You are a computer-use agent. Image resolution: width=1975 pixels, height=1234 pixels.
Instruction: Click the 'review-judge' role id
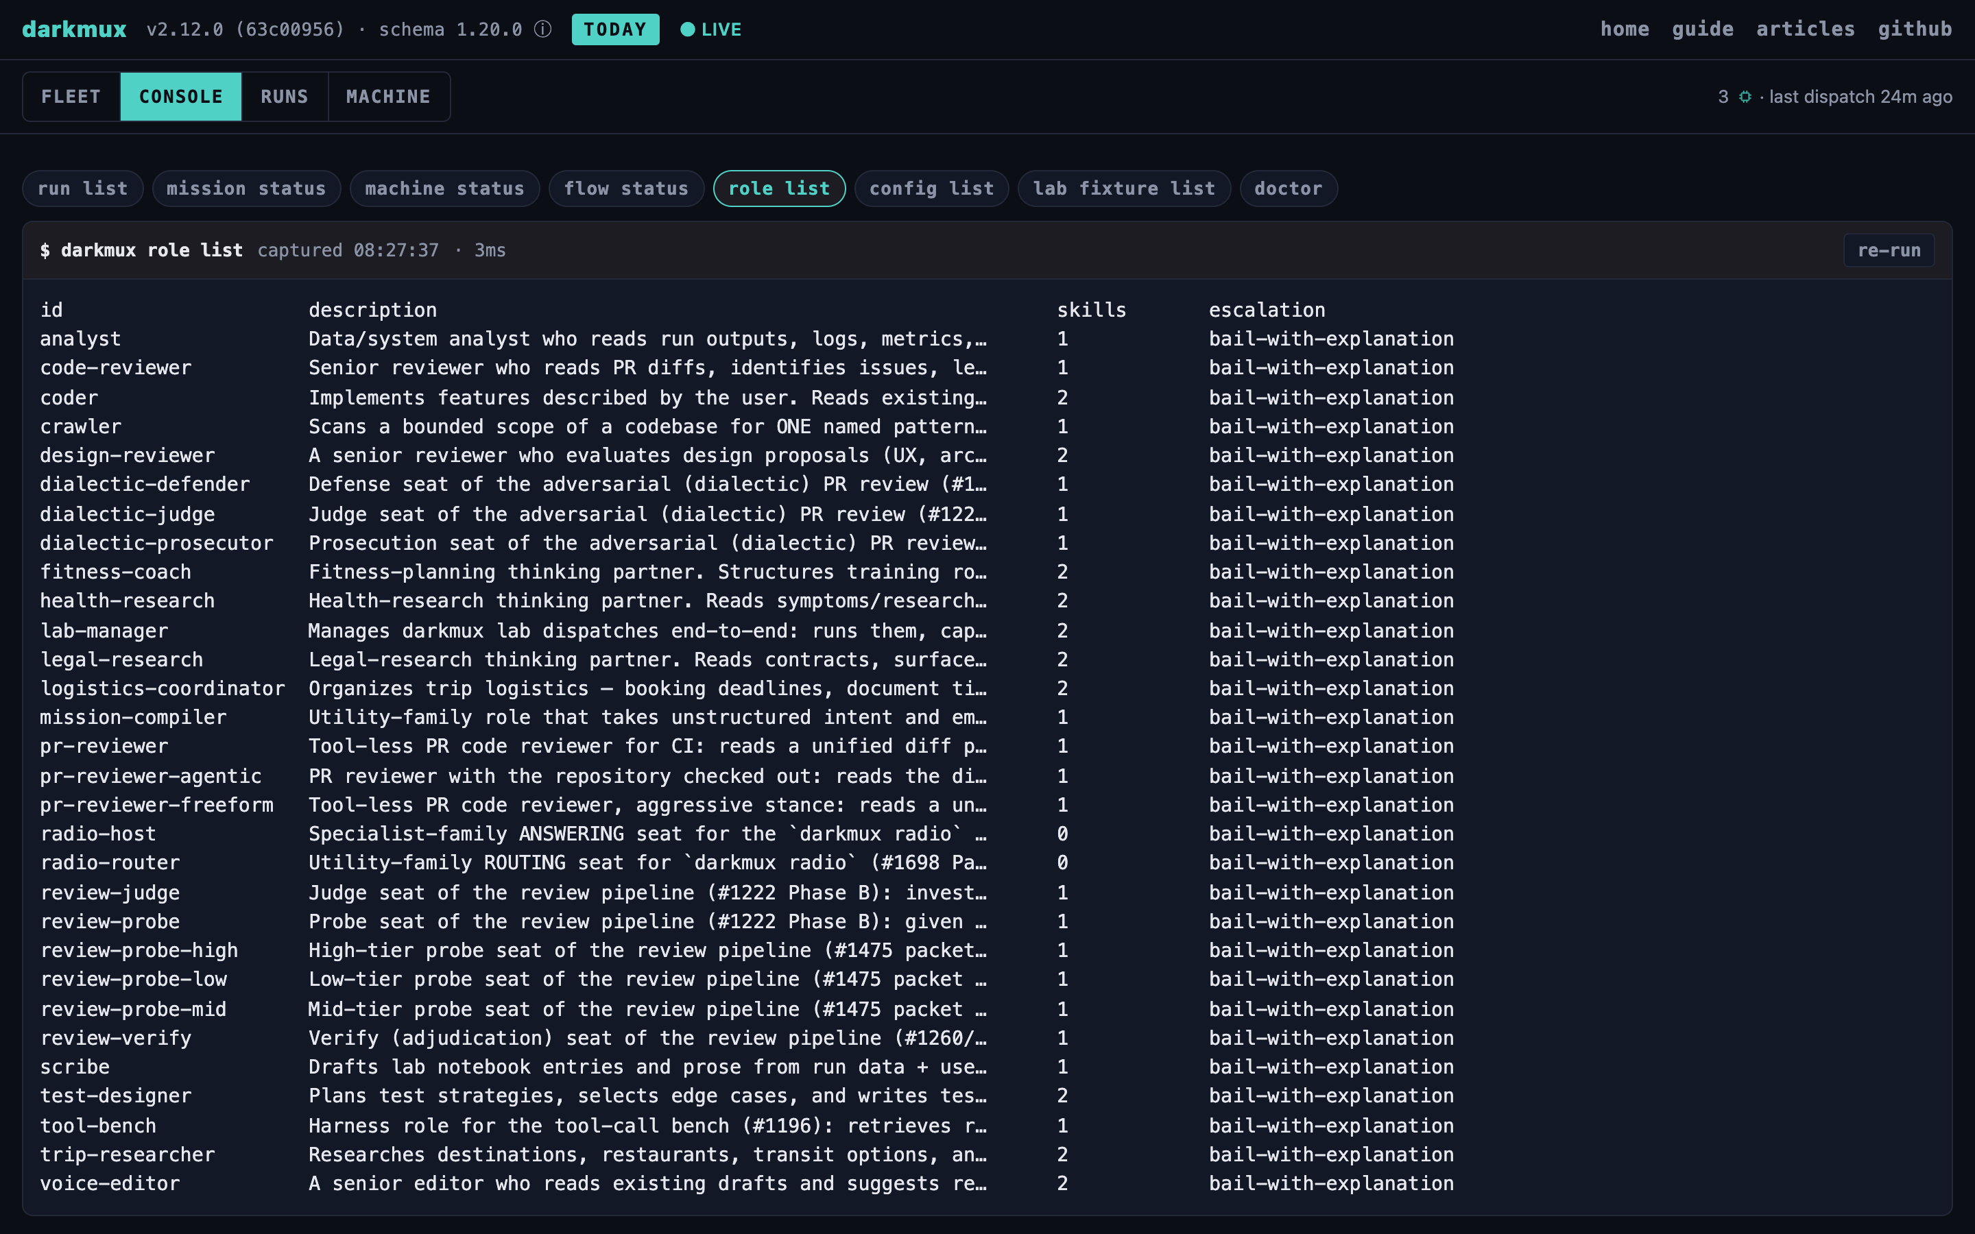click(110, 893)
